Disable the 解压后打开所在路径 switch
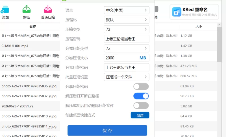This screenshot has height=137, width=226. click(141, 96)
